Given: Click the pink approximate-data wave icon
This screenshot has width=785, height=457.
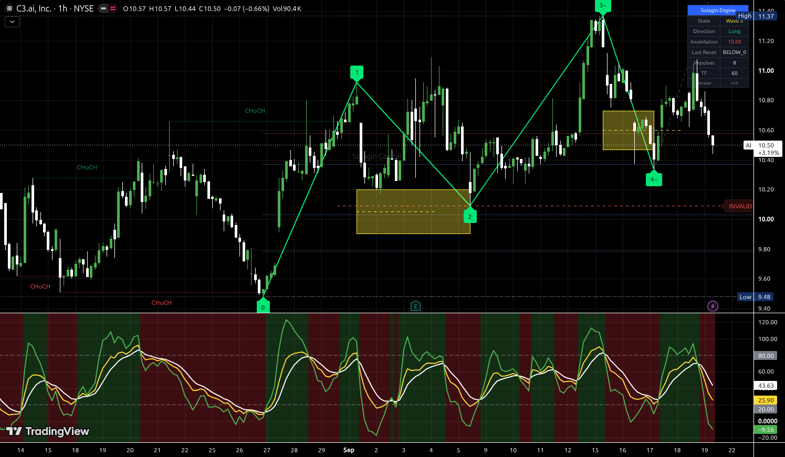Looking at the screenshot, I should tap(113, 8).
